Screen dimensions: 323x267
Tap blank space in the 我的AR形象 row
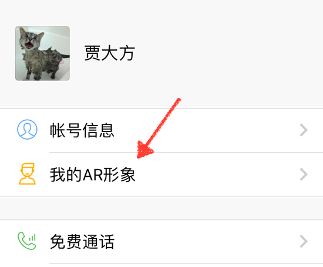coord(216,174)
